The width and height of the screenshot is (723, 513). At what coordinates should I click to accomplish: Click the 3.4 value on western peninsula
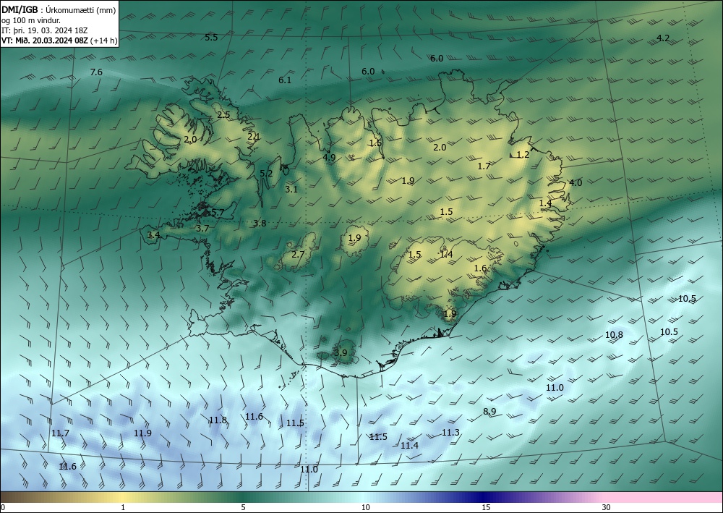[x=153, y=235]
